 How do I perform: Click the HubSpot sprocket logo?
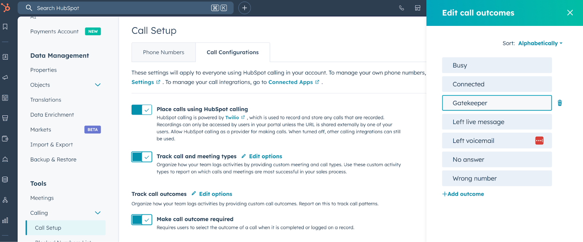click(5, 7)
